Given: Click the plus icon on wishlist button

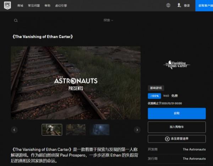Looking at the screenshot, I should point(167,139).
